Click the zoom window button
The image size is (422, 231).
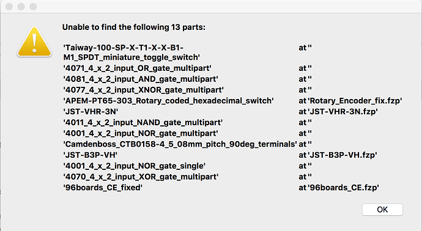(x=33, y=7)
